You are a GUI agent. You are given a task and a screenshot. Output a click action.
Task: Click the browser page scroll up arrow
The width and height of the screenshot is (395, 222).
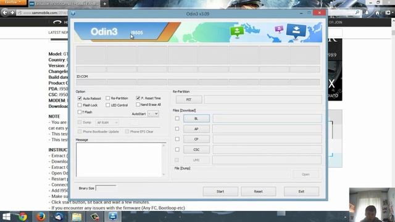[393, 22]
